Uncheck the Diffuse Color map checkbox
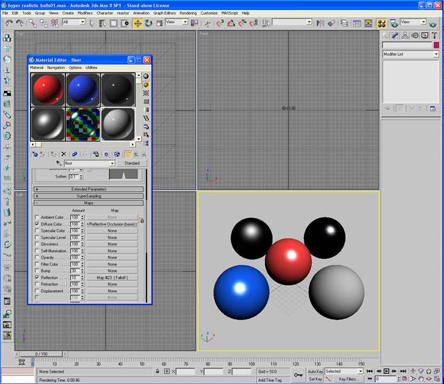The height and width of the screenshot is (384, 444). [x=37, y=224]
